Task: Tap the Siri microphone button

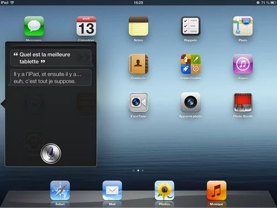Action: pyautogui.click(x=51, y=153)
